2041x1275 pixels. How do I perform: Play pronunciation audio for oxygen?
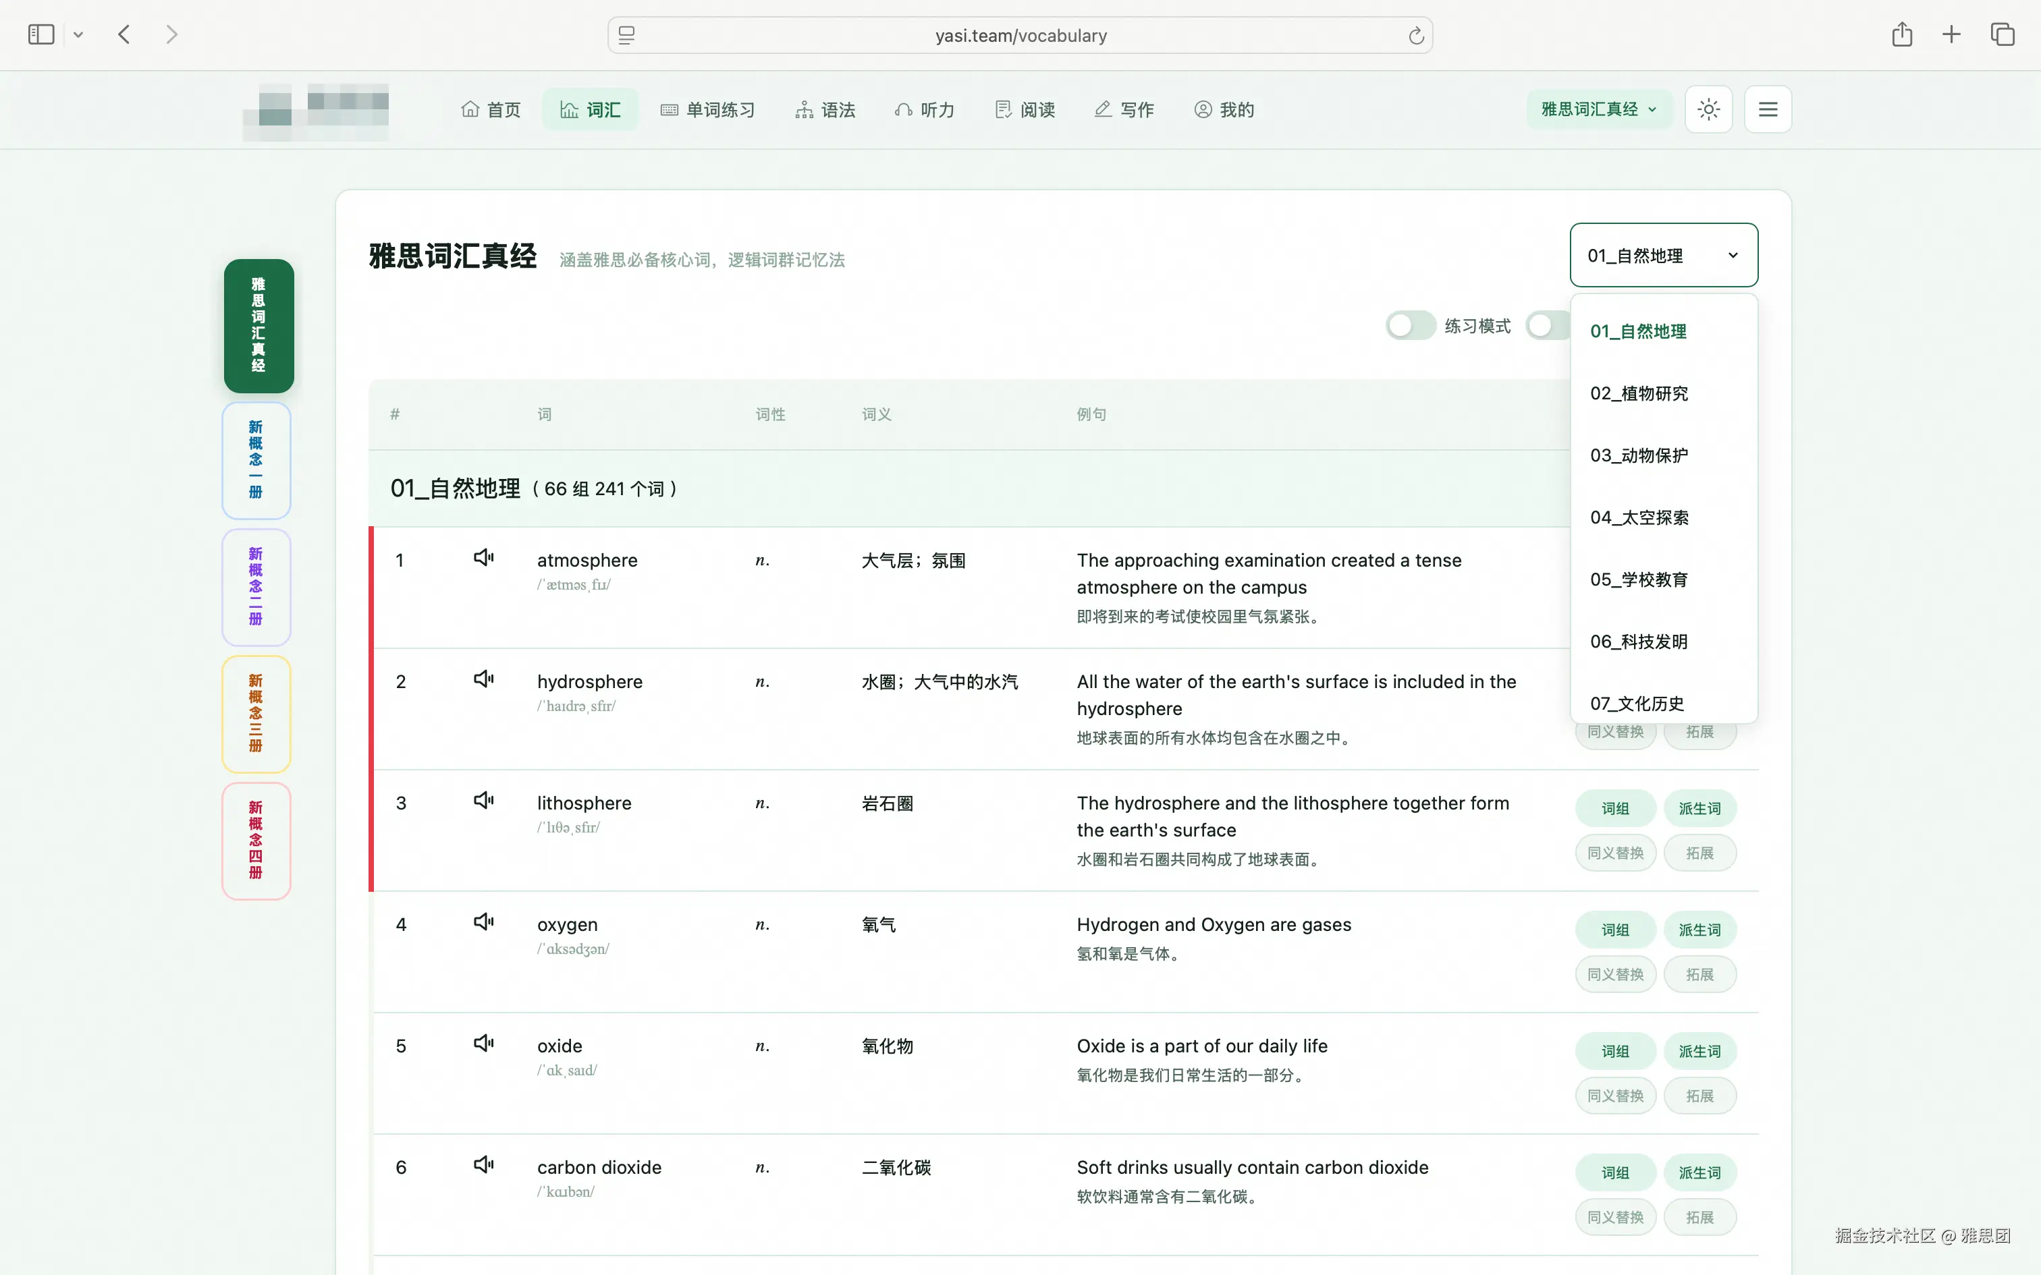point(483,923)
